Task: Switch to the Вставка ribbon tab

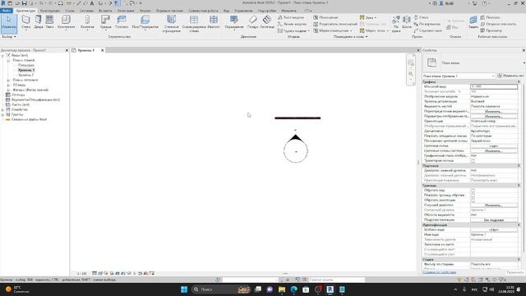Action: [x=105, y=11]
